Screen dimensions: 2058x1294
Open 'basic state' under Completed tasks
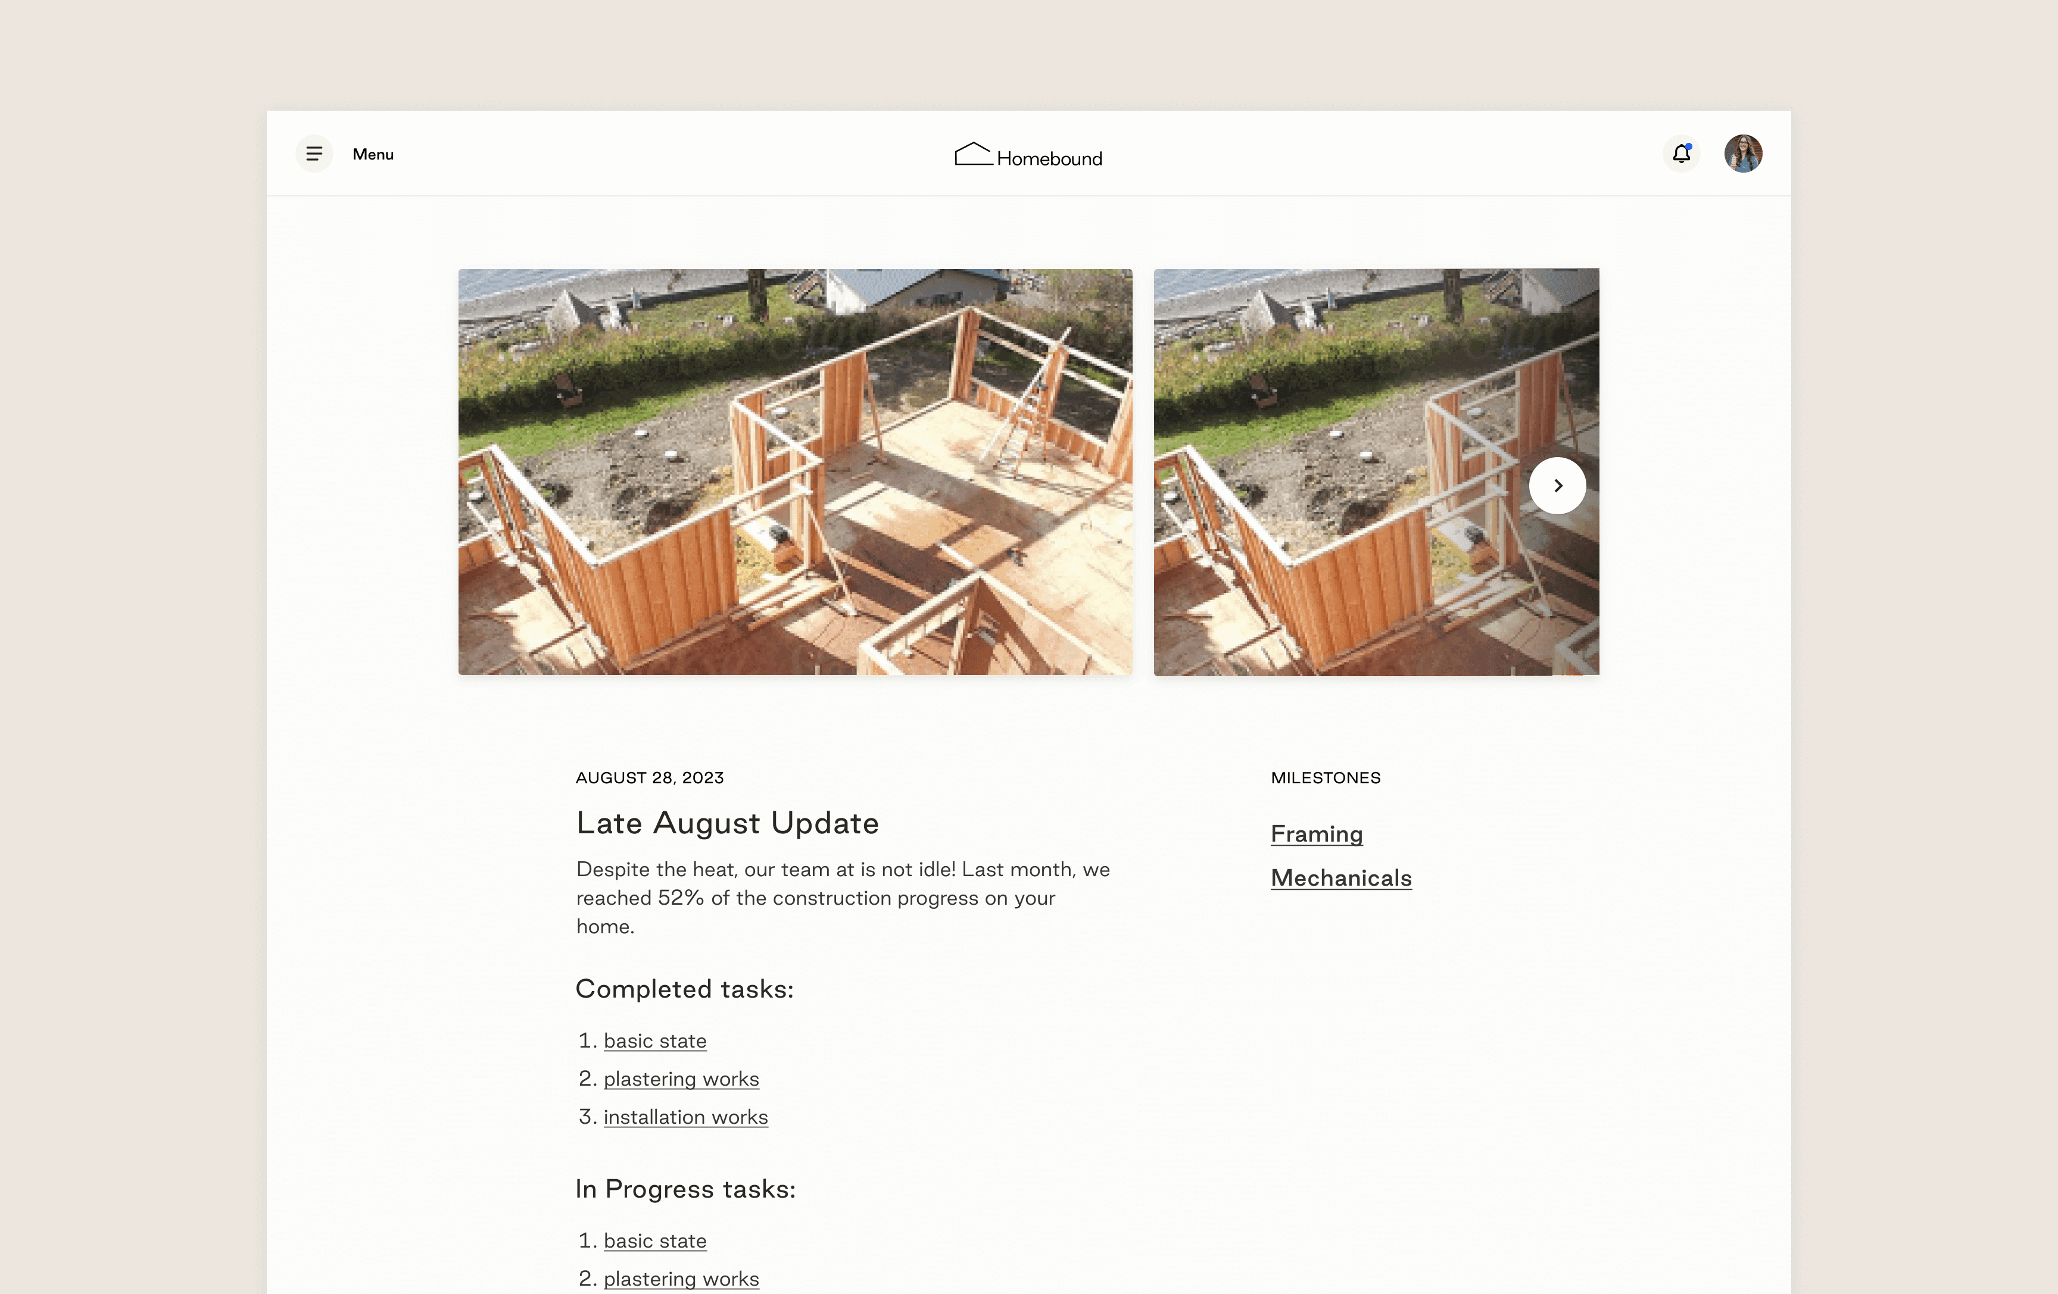click(x=654, y=1040)
